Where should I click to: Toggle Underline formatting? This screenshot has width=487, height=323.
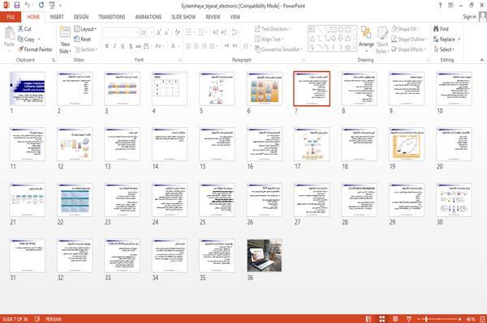pyautogui.click(x=123, y=46)
